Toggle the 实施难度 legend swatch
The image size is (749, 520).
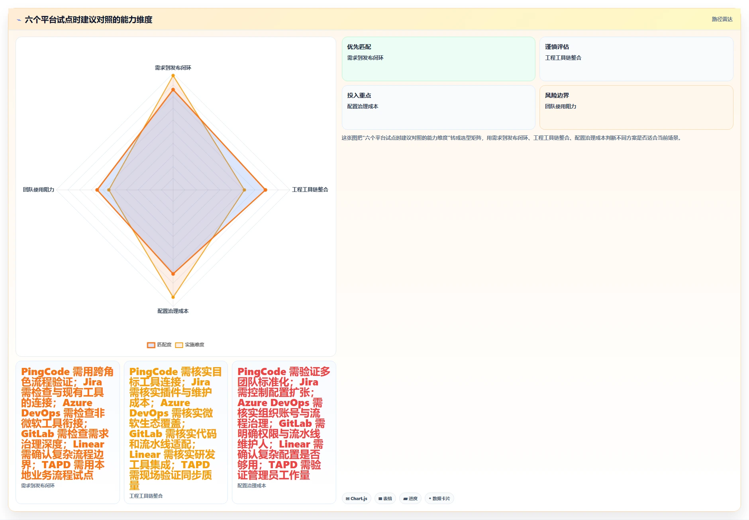179,345
